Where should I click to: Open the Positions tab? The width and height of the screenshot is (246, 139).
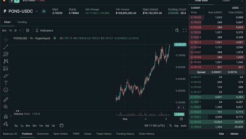(x=27, y=134)
